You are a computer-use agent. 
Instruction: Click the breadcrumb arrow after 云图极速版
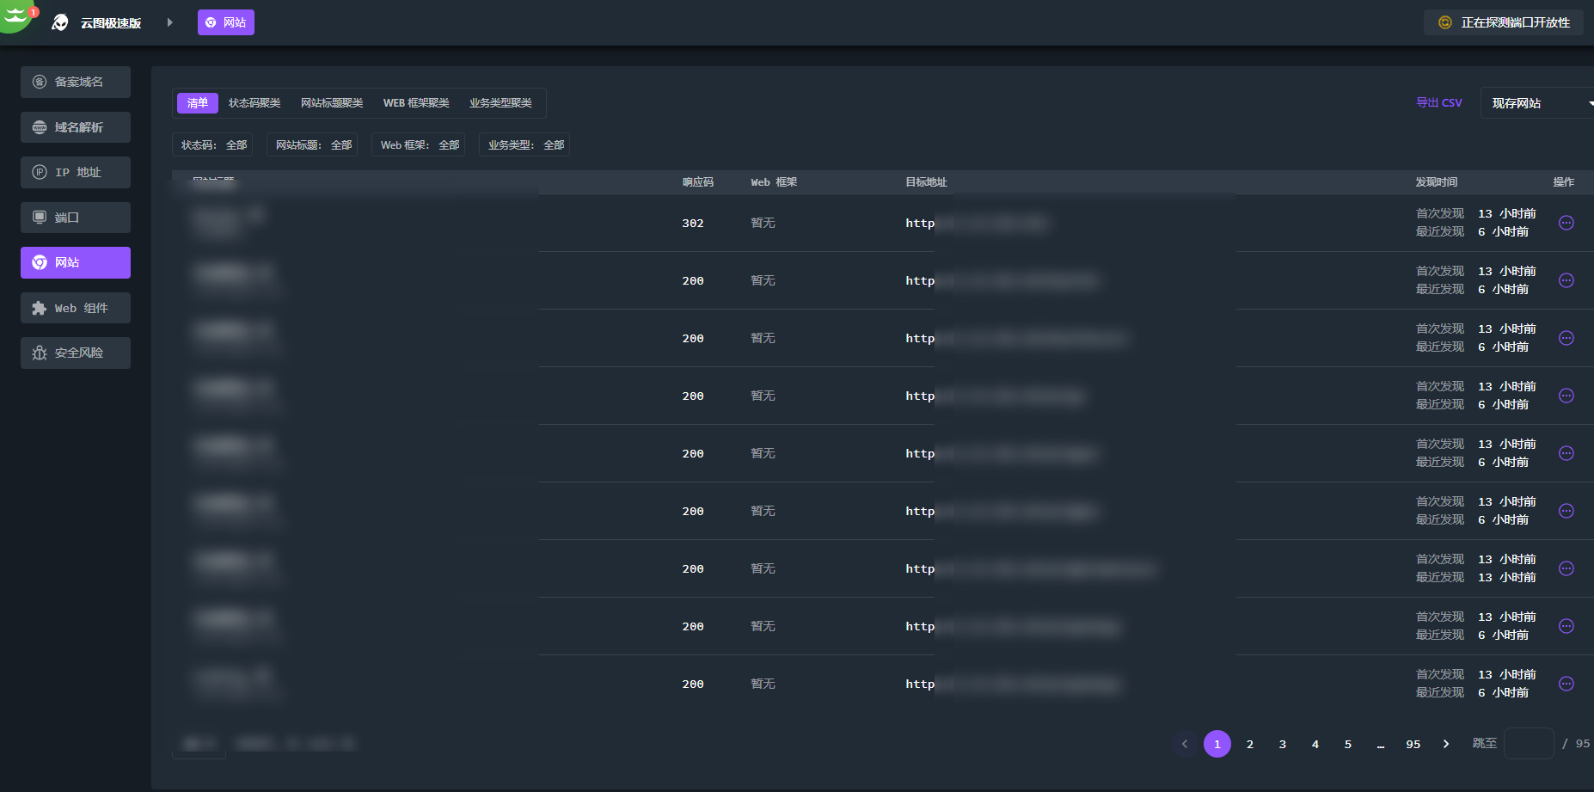(x=169, y=22)
